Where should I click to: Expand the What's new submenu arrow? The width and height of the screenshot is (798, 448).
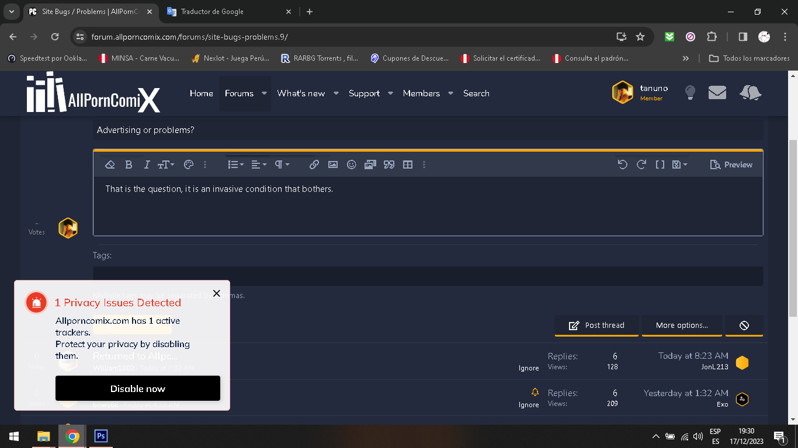pos(336,93)
